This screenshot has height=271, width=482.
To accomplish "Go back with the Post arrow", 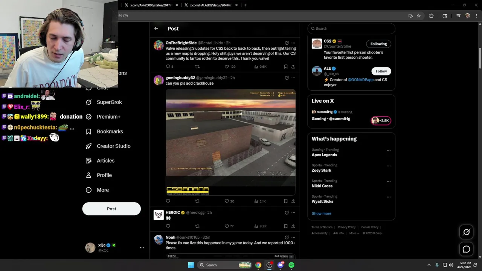I will click(156, 29).
